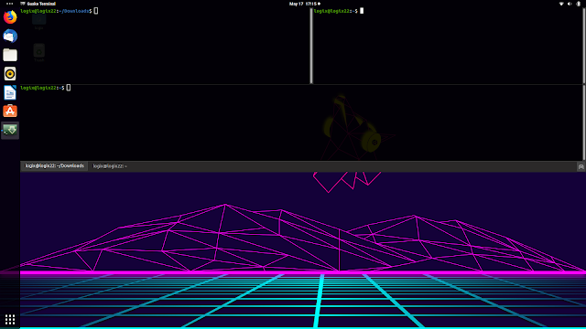The width and height of the screenshot is (586, 329).
Task: Open the power menu icon
Action: click(x=578, y=4)
